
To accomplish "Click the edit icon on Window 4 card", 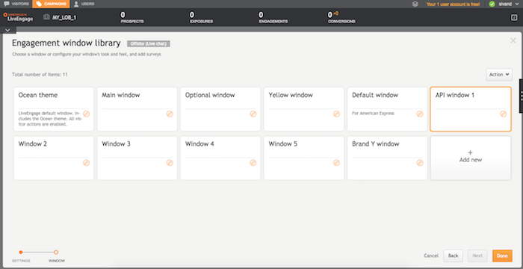I will point(253,163).
